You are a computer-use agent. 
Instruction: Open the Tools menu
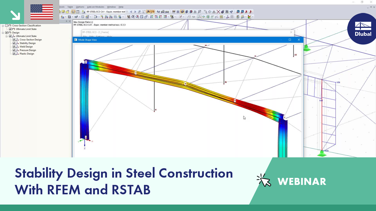coord(62,7)
